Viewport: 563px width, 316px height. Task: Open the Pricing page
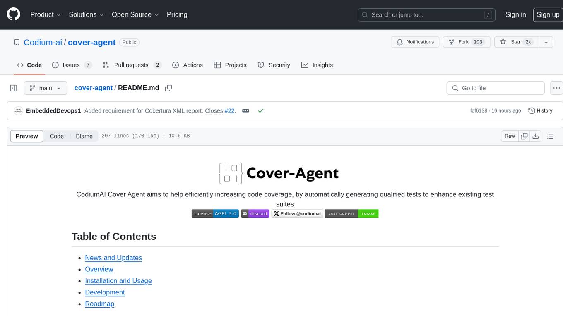click(177, 14)
